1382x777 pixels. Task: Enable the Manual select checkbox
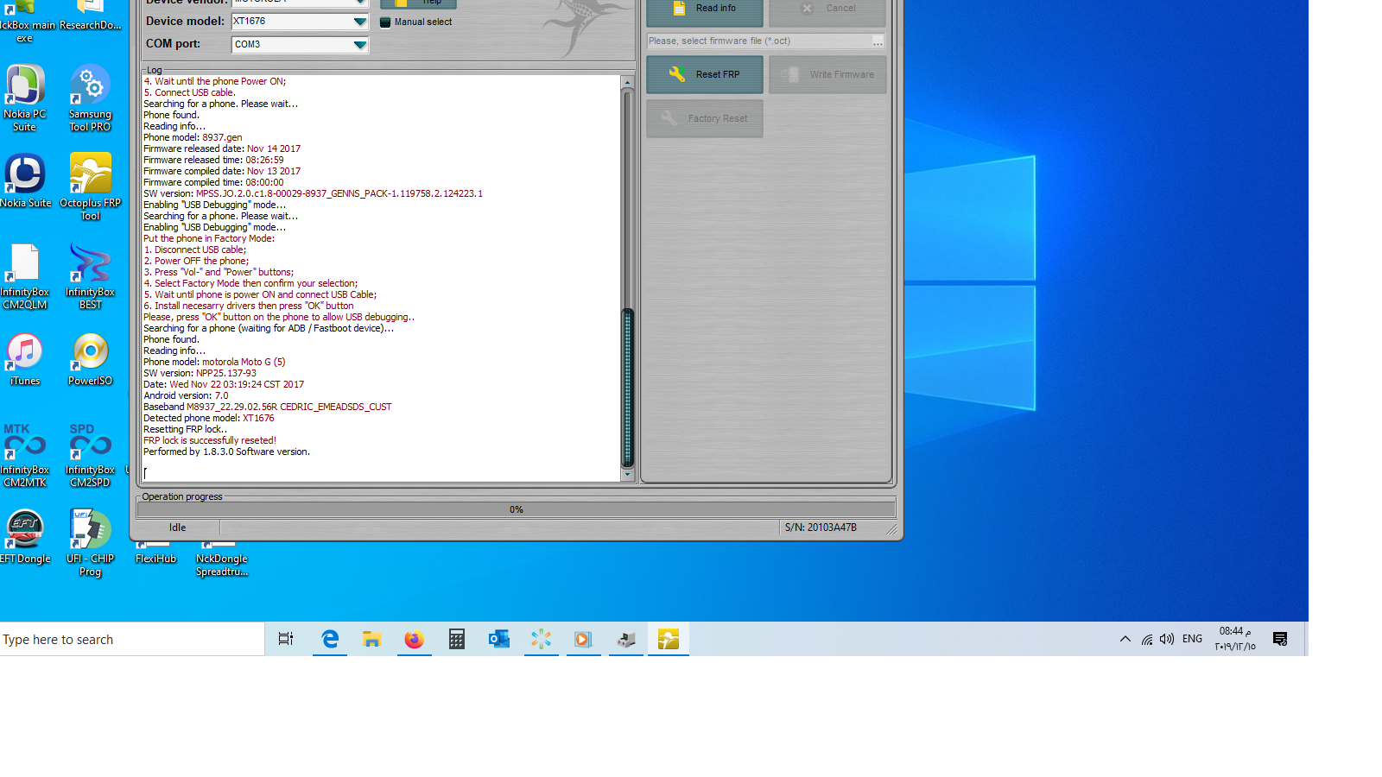[x=385, y=22]
